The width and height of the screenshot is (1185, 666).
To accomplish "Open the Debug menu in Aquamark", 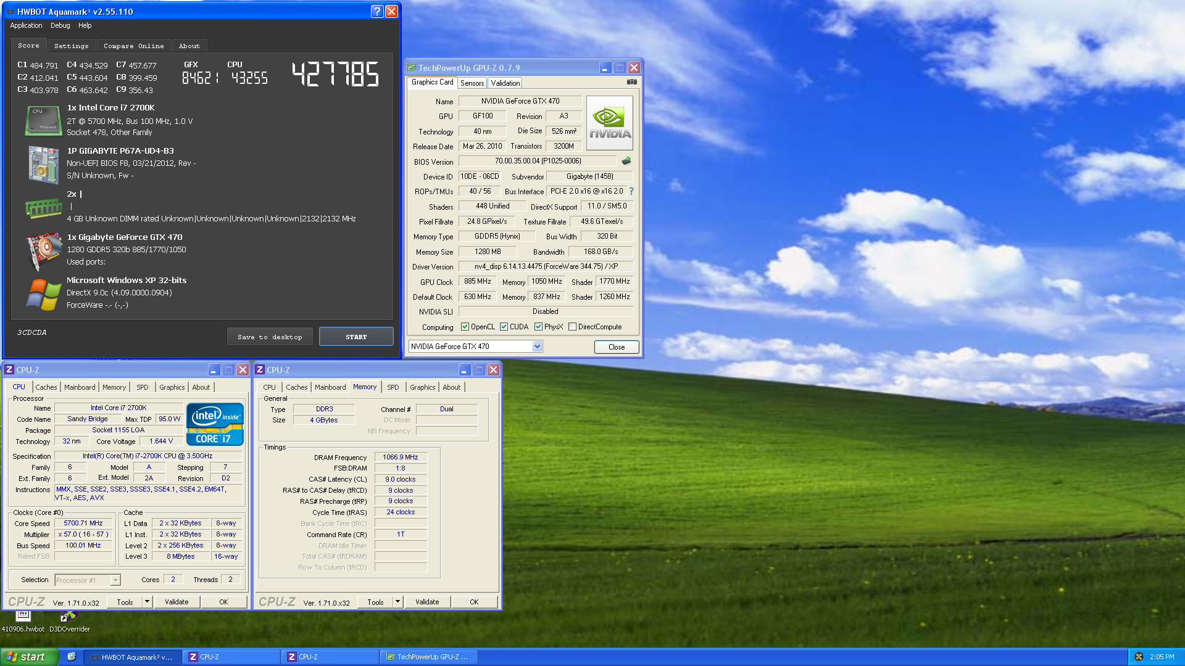I will 60,25.
